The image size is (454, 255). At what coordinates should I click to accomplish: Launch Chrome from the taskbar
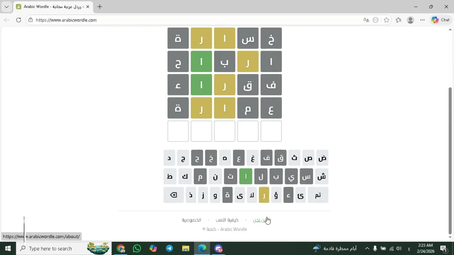tap(121, 249)
